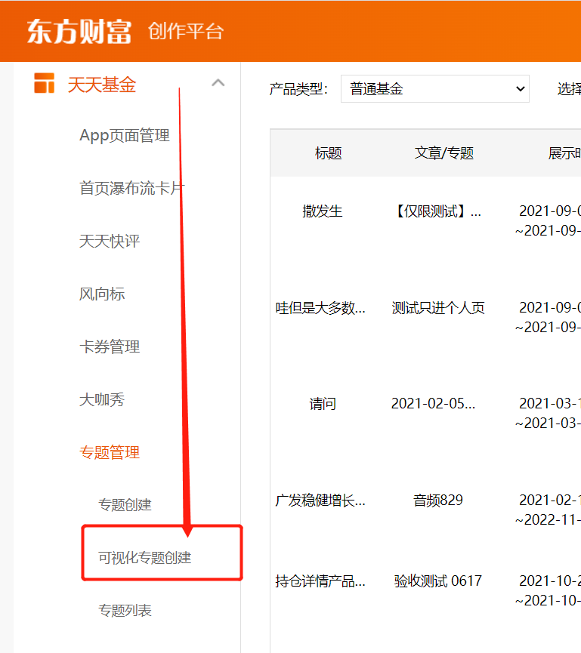Screen dimensions: 581x653
Task: Collapse the 天天基金 menu chevron
Action: (218, 83)
